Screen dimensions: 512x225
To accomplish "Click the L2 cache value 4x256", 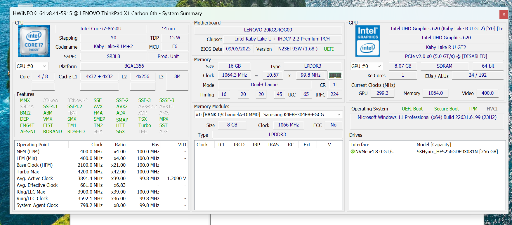I will pyautogui.click(x=143, y=76).
